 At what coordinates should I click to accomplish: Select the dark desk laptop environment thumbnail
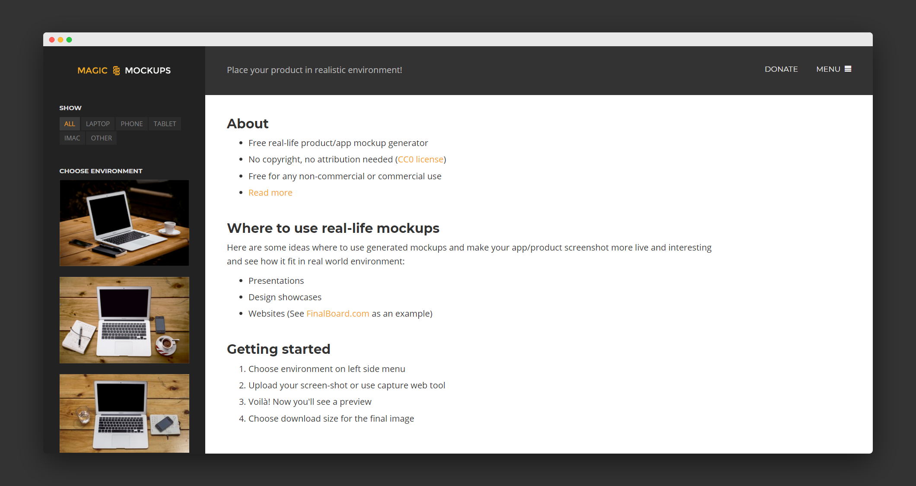click(x=124, y=223)
